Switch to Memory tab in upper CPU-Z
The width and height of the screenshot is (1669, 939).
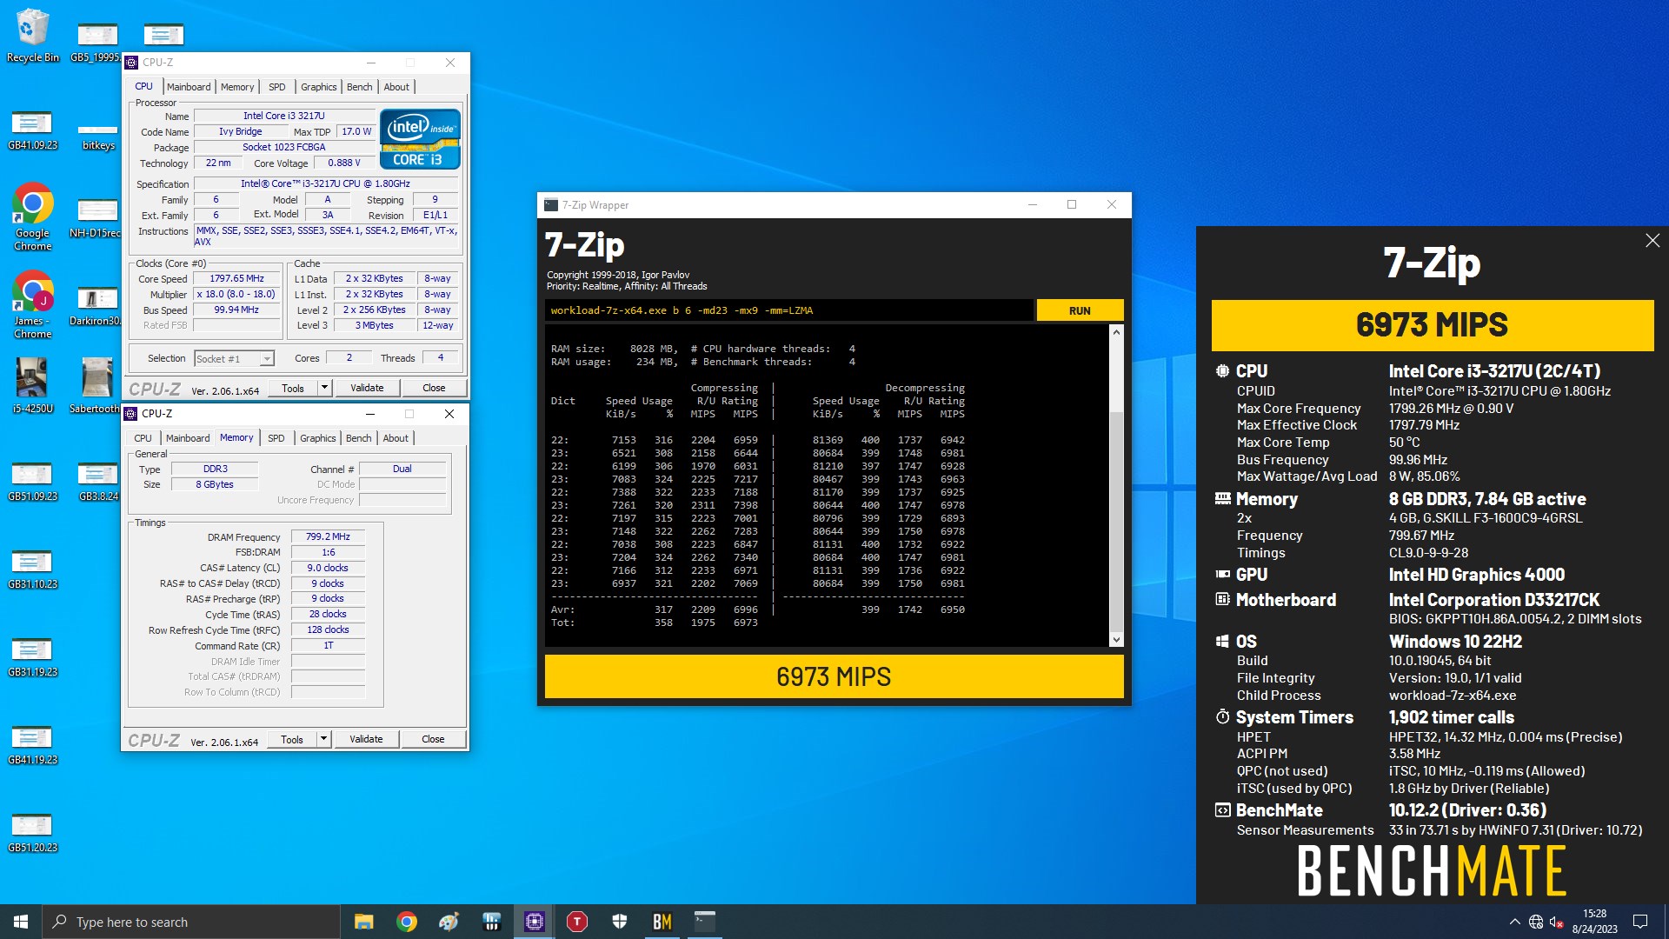[237, 87]
